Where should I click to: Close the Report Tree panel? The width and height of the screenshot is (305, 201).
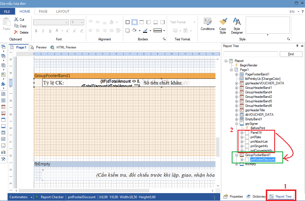(x=302, y=46)
